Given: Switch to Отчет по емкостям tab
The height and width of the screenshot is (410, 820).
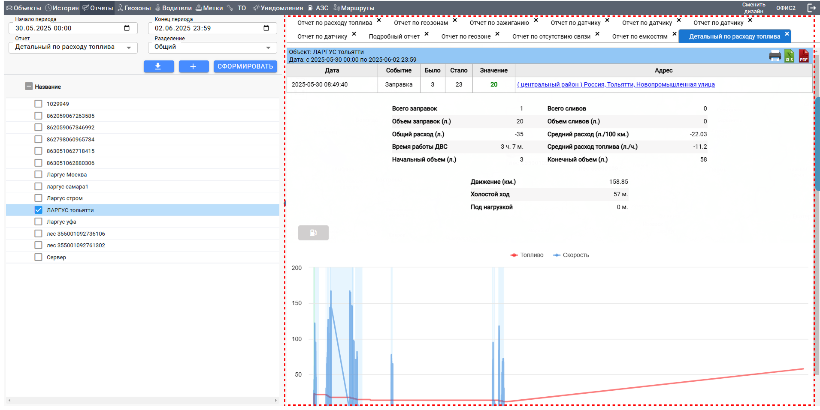Looking at the screenshot, I should pyautogui.click(x=639, y=36).
